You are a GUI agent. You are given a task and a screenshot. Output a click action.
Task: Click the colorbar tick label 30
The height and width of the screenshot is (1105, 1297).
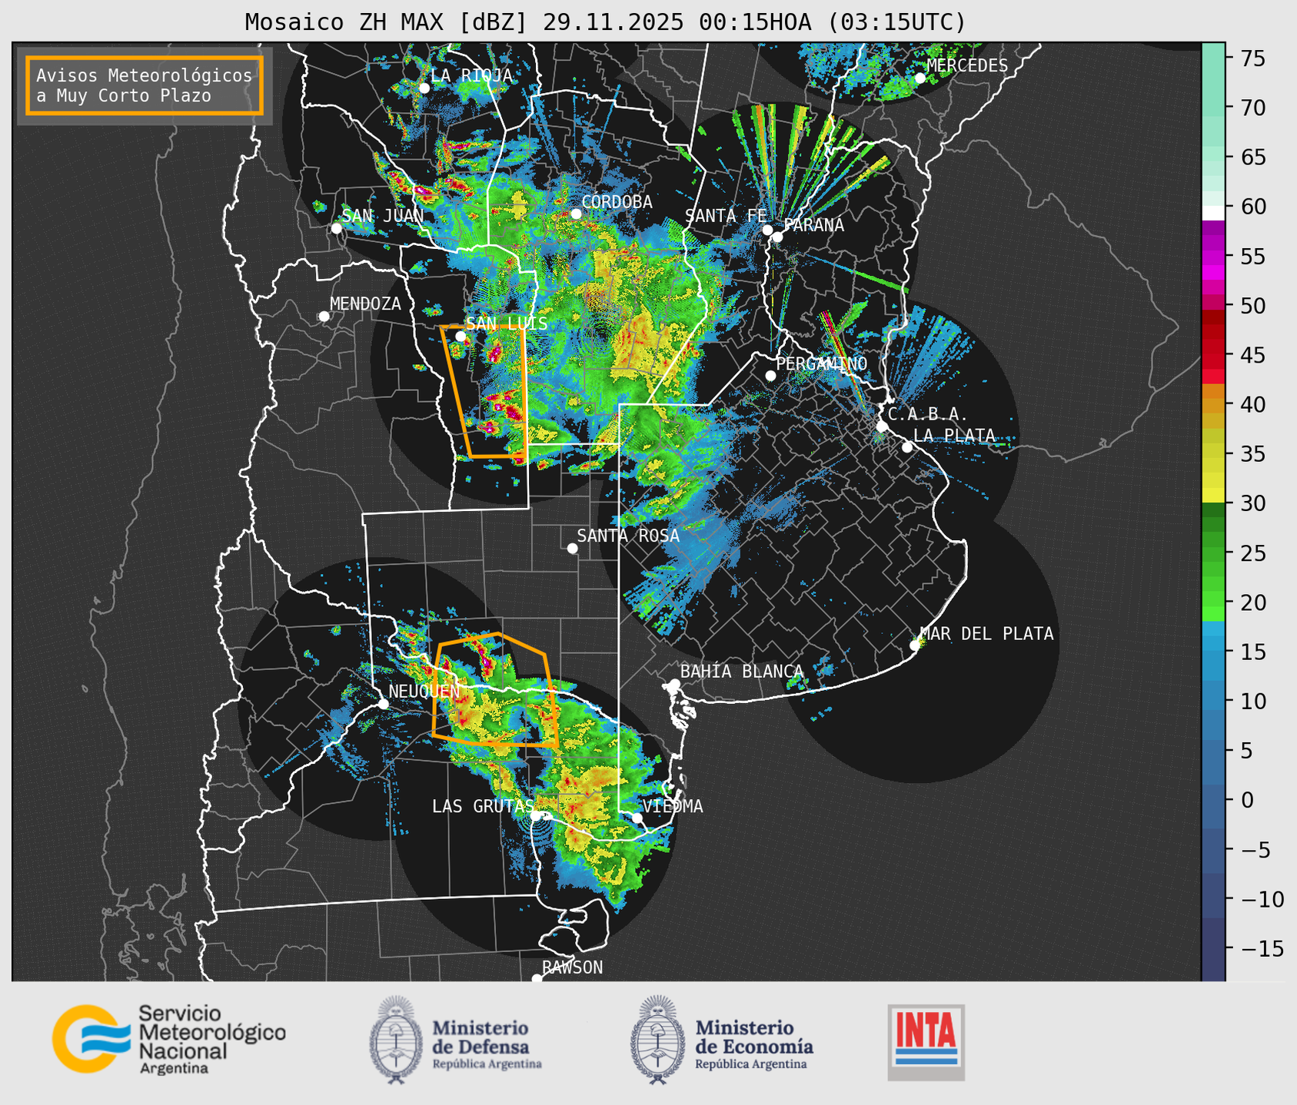click(1252, 503)
